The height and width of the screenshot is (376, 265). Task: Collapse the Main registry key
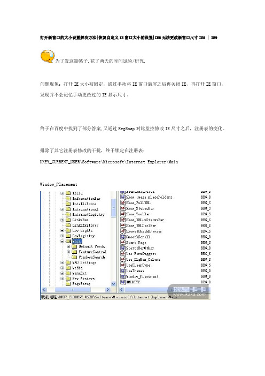pyautogui.click(x=62, y=241)
